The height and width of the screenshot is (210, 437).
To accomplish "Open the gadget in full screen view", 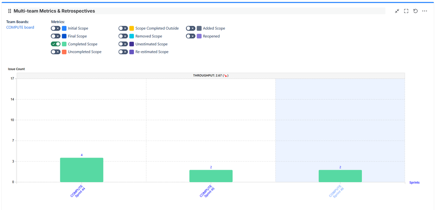I will tap(406, 11).
